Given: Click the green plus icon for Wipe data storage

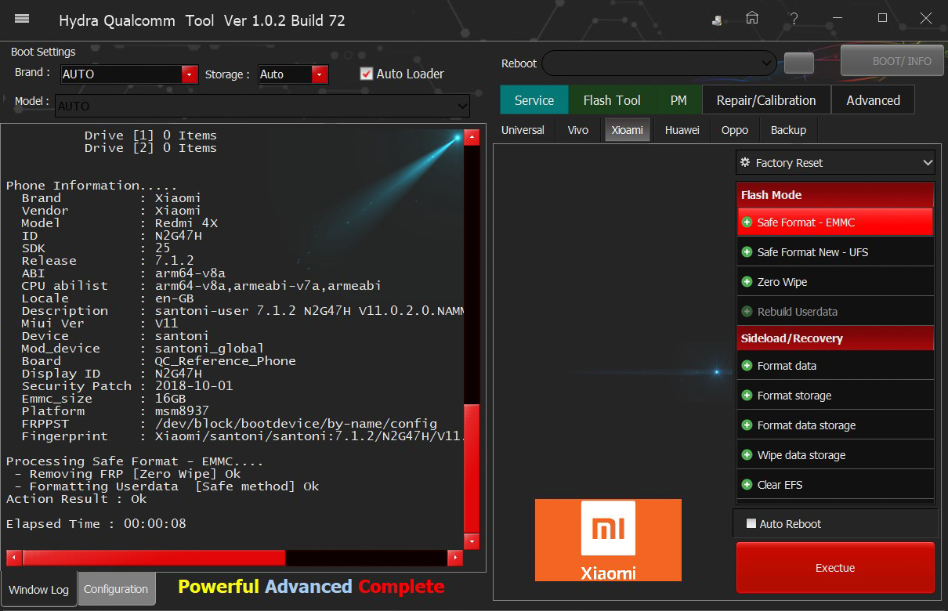Looking at the screenshot, I should [x=747, y=455].
